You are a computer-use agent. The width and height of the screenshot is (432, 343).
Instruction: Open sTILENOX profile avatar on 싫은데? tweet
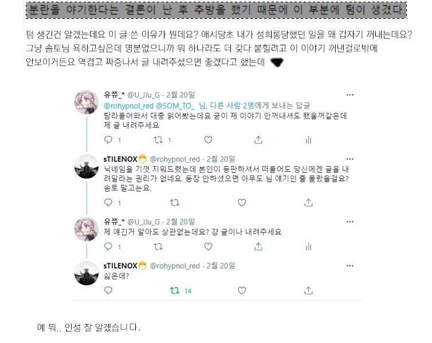(x=87, y=273)
